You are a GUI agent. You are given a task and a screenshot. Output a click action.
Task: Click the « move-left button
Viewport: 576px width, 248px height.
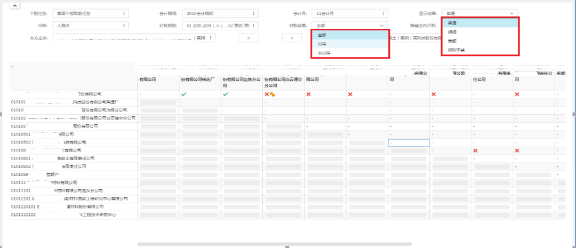click(x=292, y=38)
